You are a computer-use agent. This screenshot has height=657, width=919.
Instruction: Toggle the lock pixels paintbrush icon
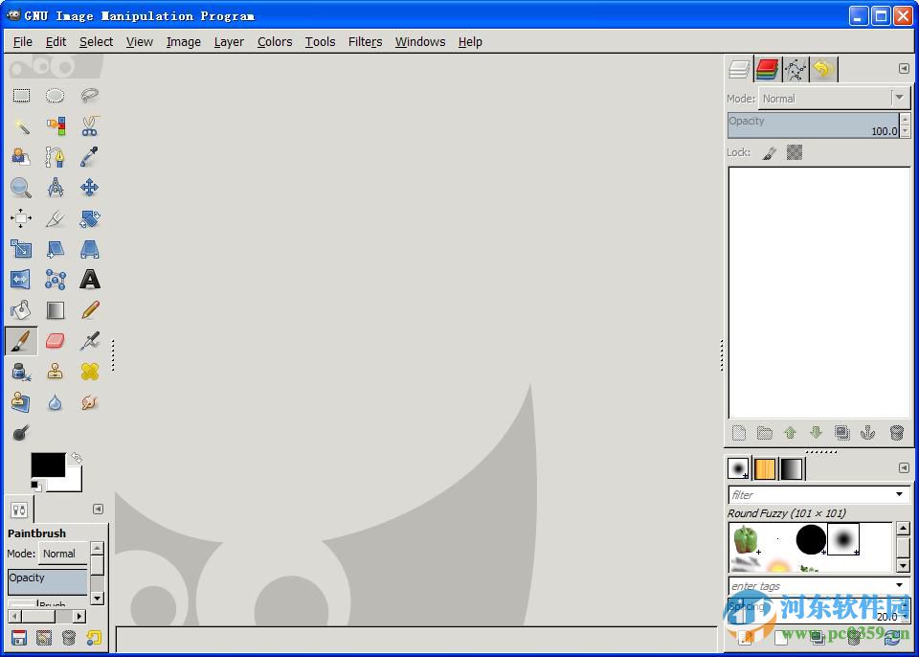[770, 152]
